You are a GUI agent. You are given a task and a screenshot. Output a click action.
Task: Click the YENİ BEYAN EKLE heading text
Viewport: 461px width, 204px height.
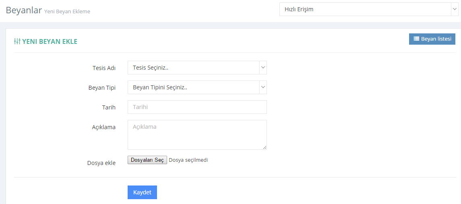coord(50,42)
